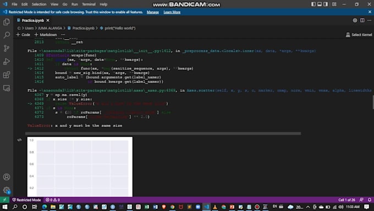This screenshot has width=374, height=211.
Task: Add a new Markdown cell
Action: [46, 35]
